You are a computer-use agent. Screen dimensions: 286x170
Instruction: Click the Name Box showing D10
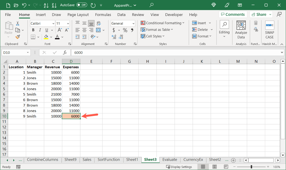pyautogui.click(x=14, y=52)
